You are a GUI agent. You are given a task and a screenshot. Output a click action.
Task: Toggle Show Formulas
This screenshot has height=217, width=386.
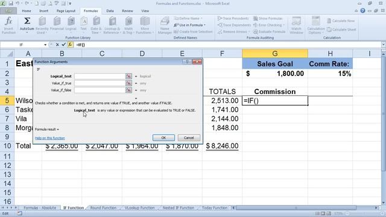pos(268,19)
